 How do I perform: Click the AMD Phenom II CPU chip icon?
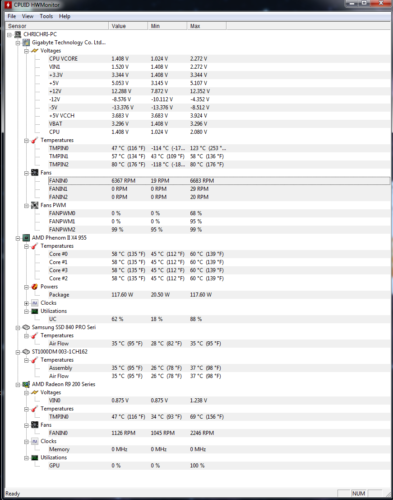27,238
